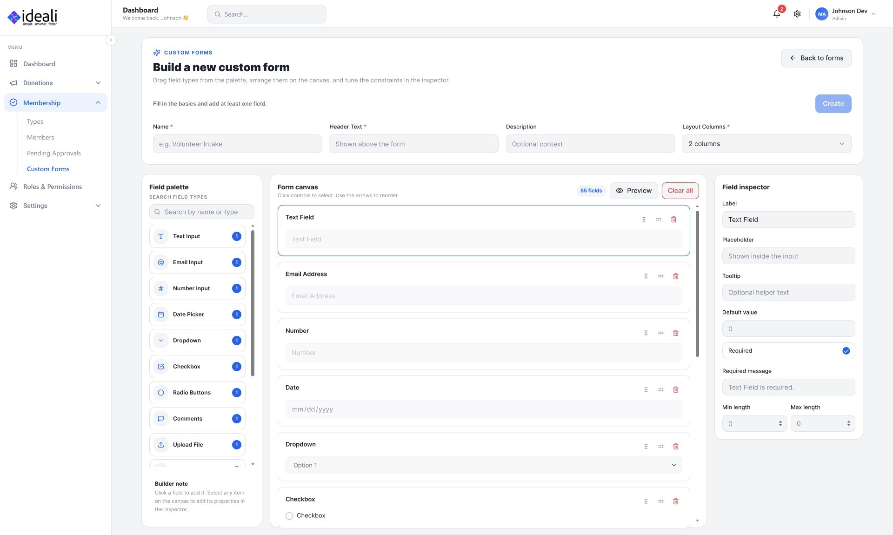Open Membership Types page

click(x=35, y=121)
